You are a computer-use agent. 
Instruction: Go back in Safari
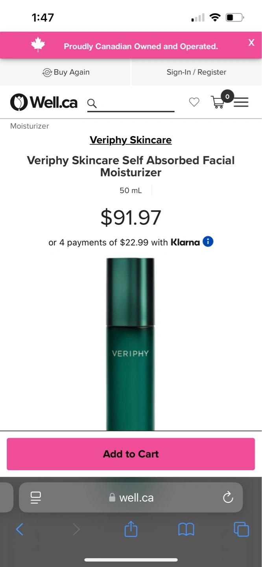click(x=20, y=529)
